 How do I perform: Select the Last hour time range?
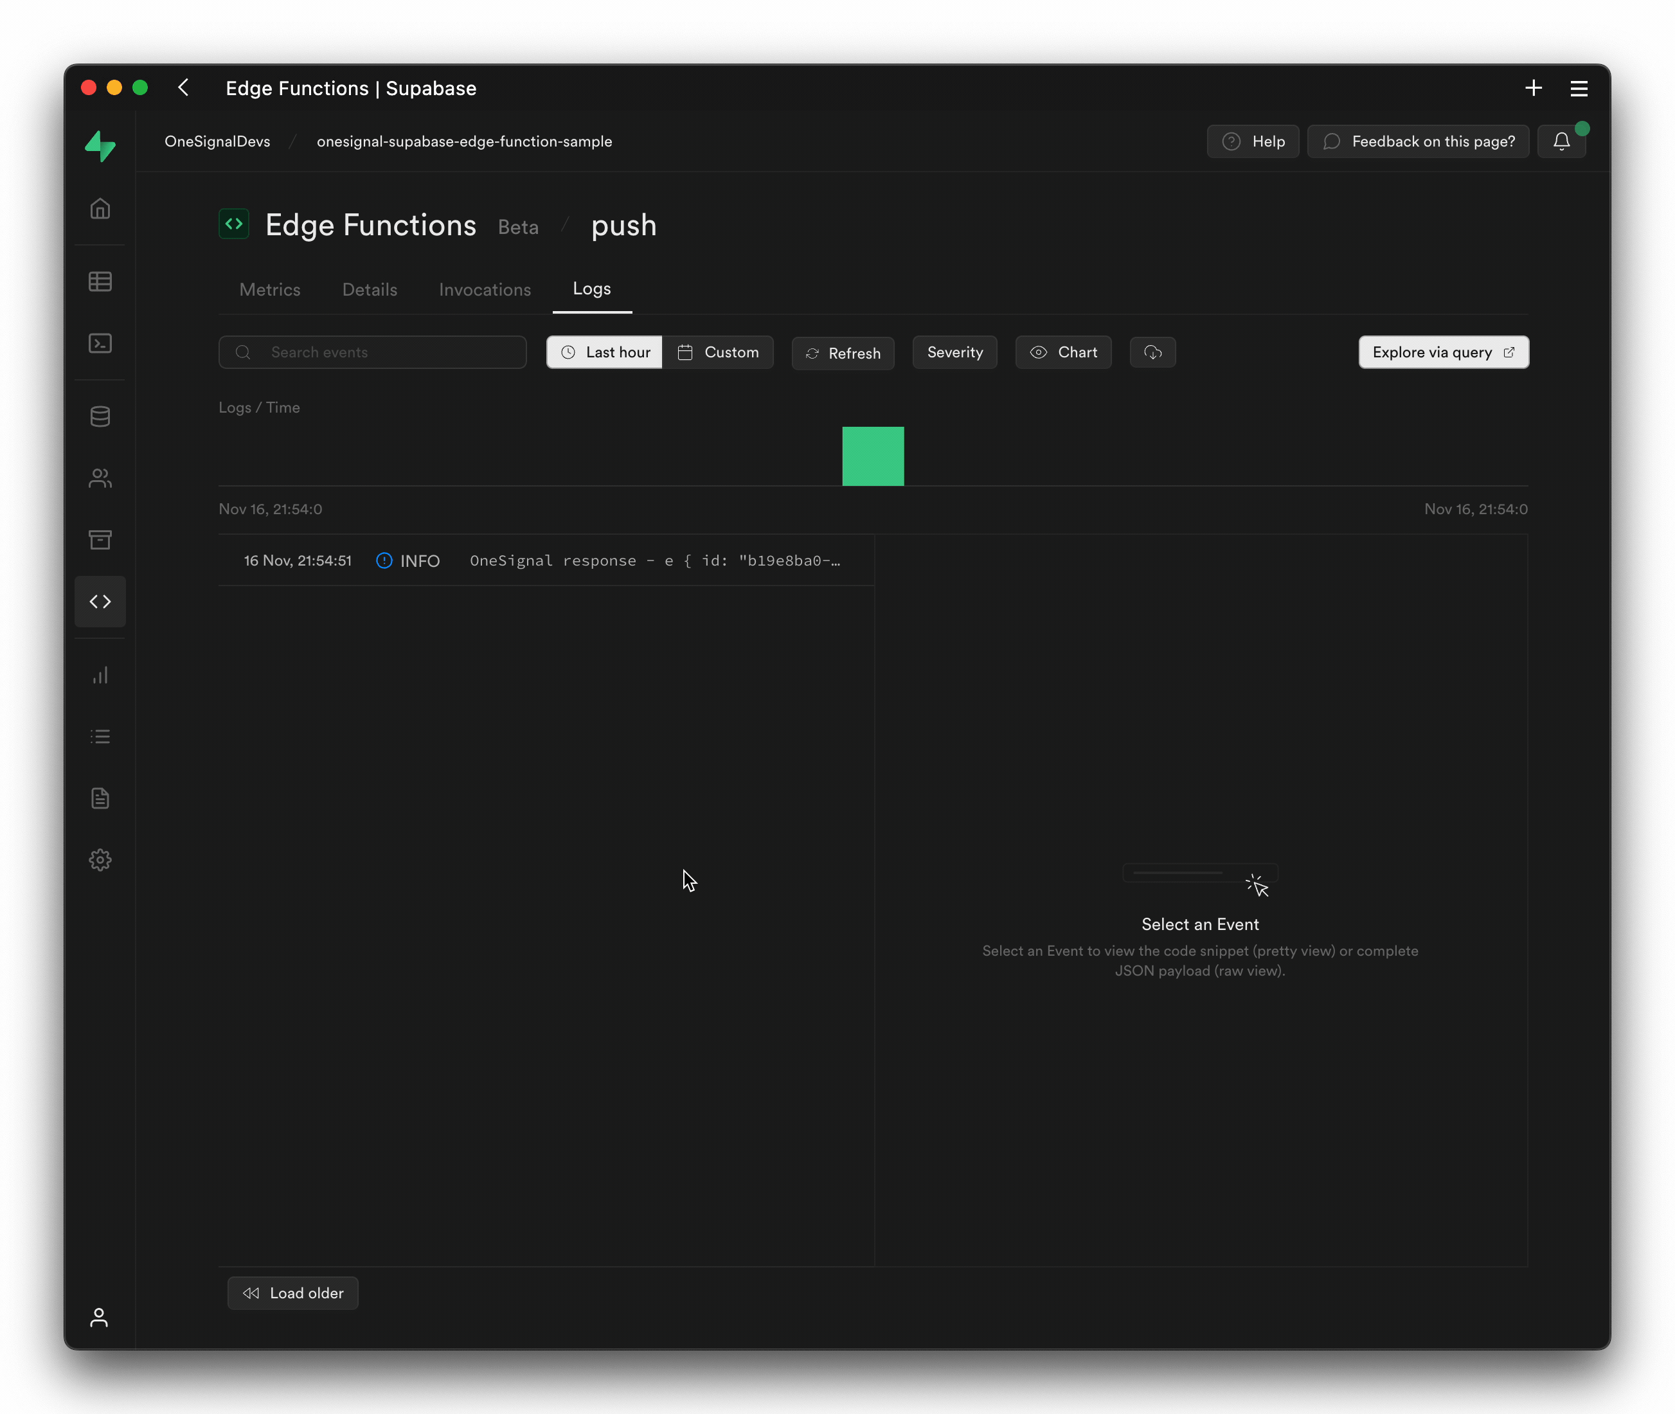pyautogui.click(x=604, y=352)
